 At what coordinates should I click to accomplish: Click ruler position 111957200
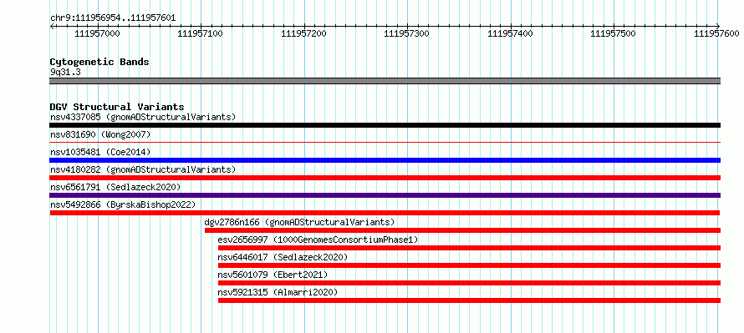(x=303, y=33)
